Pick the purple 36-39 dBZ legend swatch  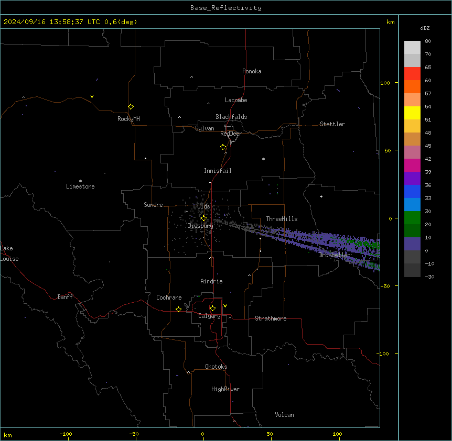412,179
